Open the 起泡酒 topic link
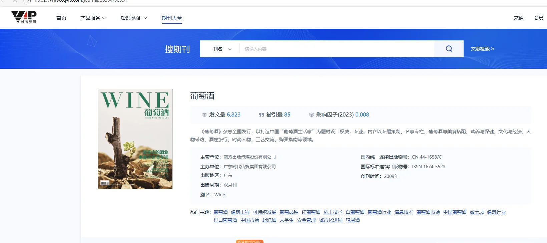The width and height of the screenshot is (547, 243). pyautogui.click(x=269, y=220)
